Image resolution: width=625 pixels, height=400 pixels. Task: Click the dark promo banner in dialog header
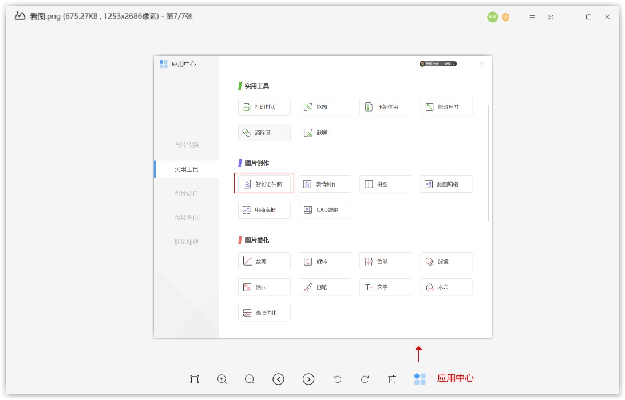(x=438, y=64)
